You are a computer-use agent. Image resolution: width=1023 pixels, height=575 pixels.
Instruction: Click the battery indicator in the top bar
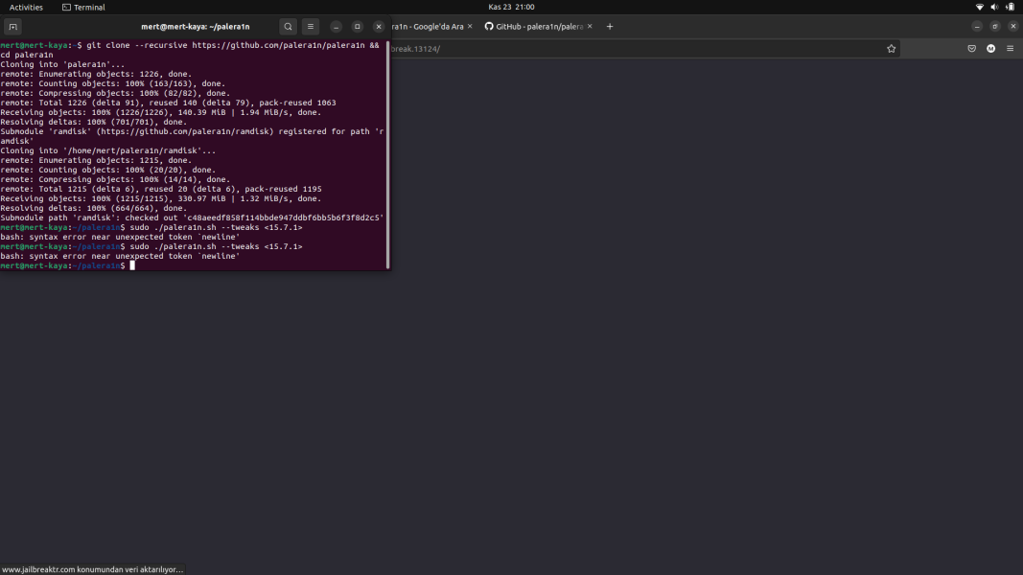point(1009,7)
